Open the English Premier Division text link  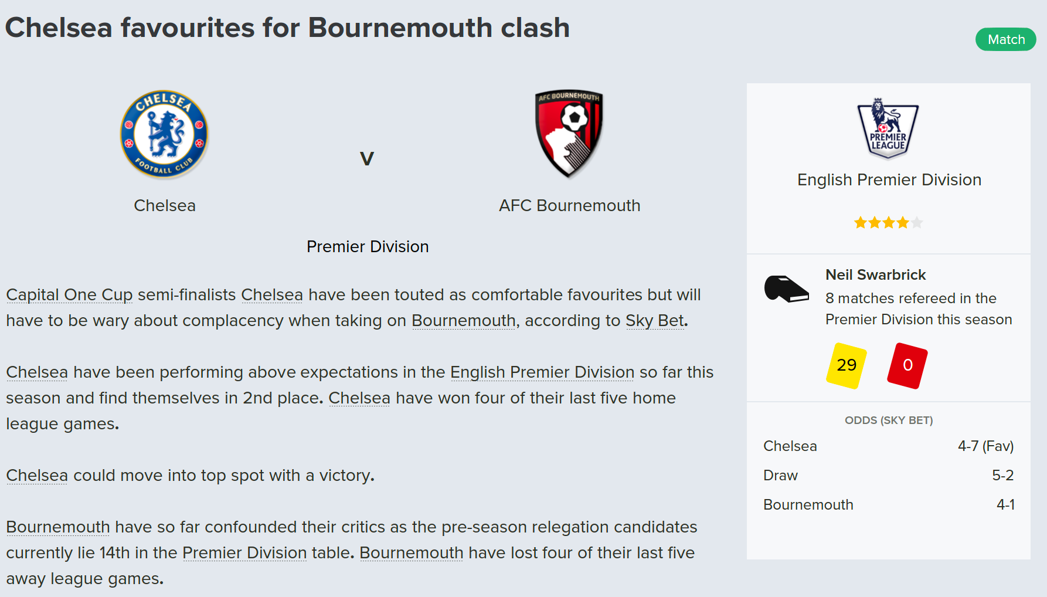tap(542, 372)
